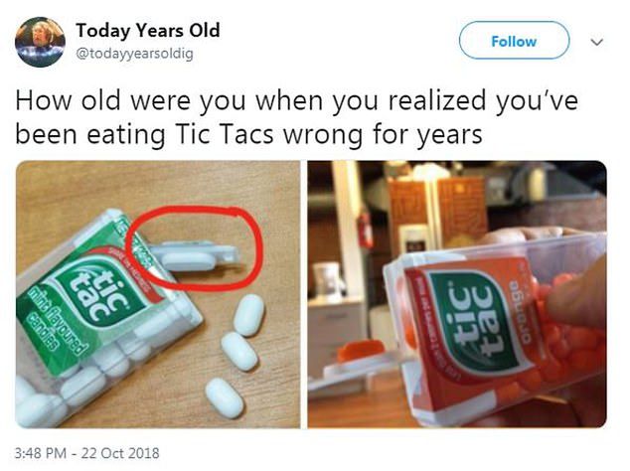Click the @todayyearsoldig handle
Image resolution: width=630 pixels, height=471 pixels.
pos(134,54)
